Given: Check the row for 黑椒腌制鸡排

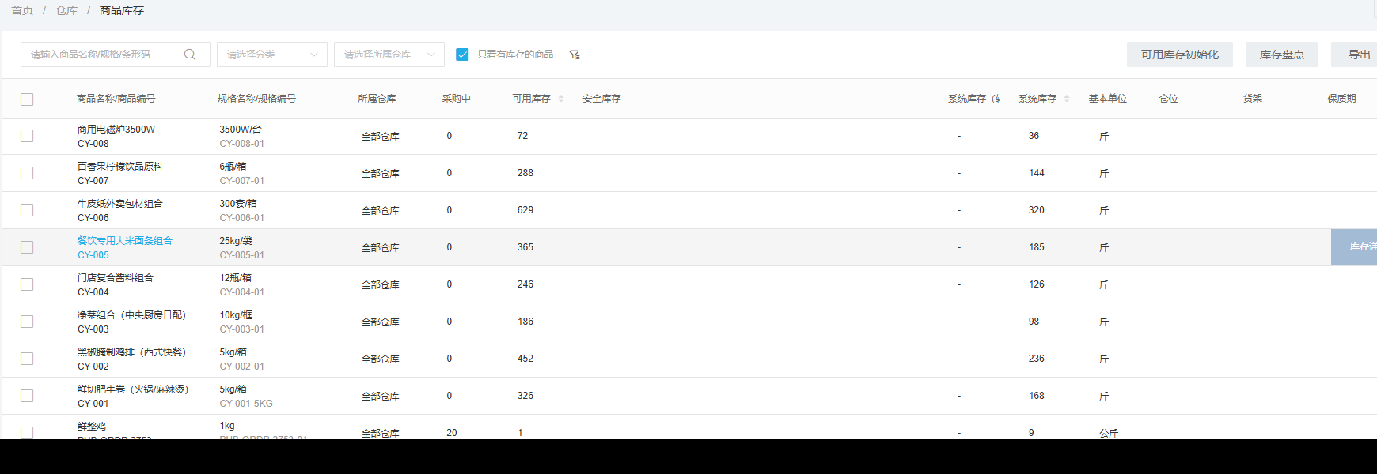Looking at the screenshot, I should pos(27,359).
